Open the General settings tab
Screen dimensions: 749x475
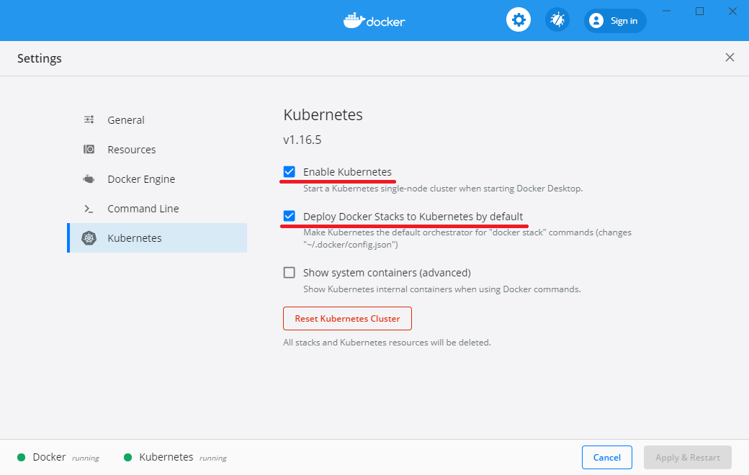point(126,120)
